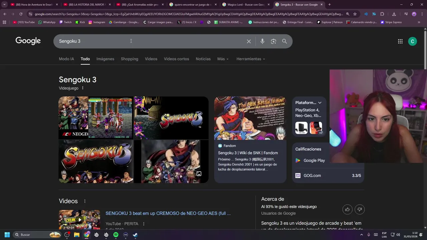The width and height of the screenshot is (427, 240).
Task: Start voice search with the microphone icon
Action: [x=262, y=41]
